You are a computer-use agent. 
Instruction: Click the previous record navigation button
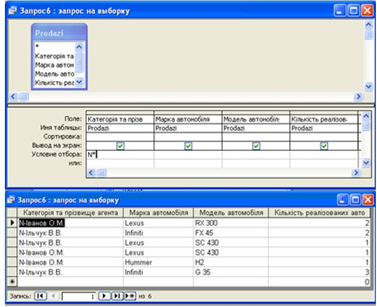[x=53, y=296]
